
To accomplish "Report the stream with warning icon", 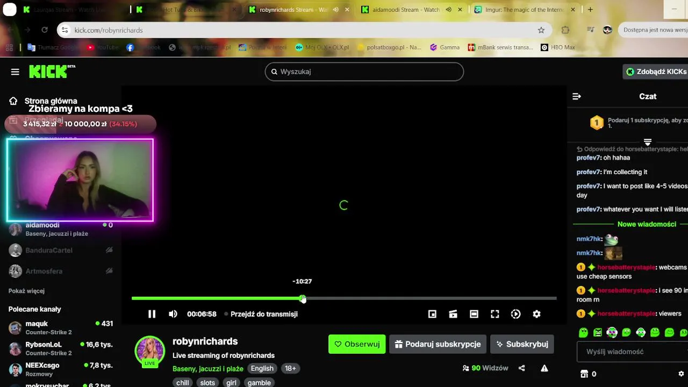I will coord(544,368).
